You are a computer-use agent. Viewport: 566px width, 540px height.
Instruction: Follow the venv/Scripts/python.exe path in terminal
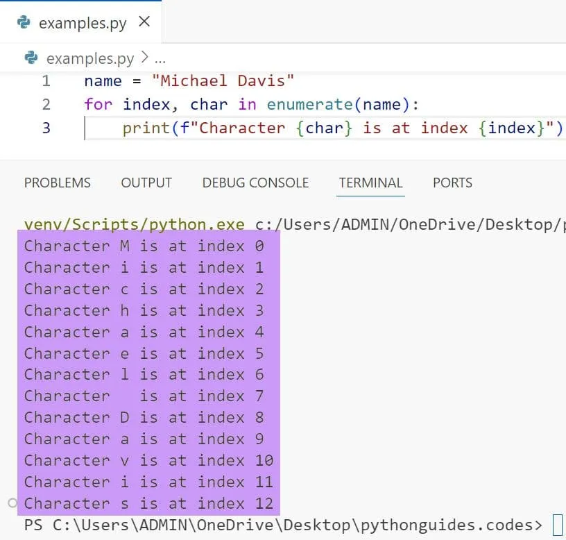(134, 224)
